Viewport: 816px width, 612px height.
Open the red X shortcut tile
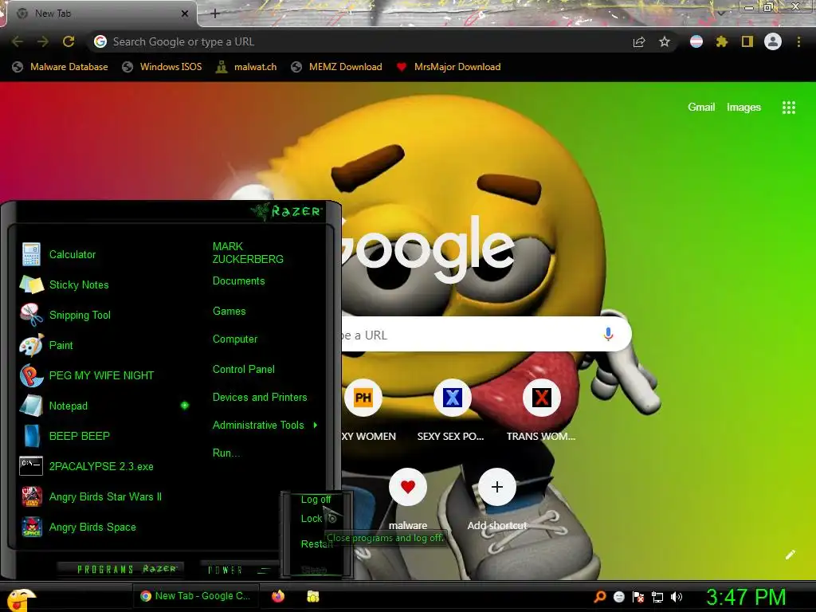(541, 398)
